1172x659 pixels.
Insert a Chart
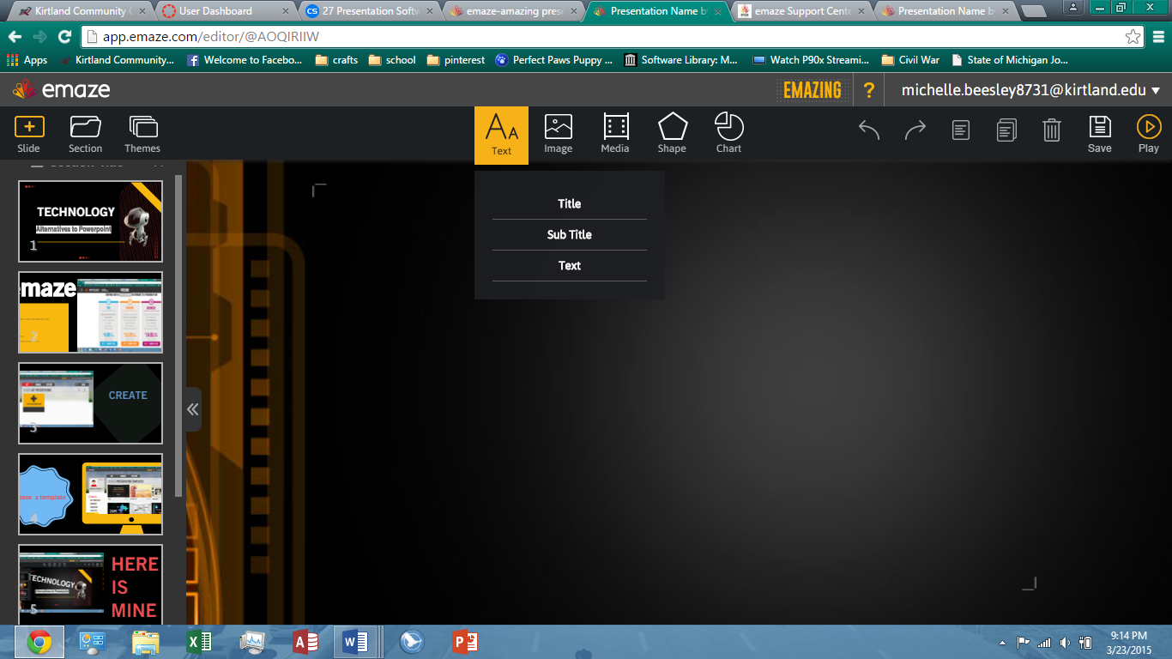click(728, 134)
